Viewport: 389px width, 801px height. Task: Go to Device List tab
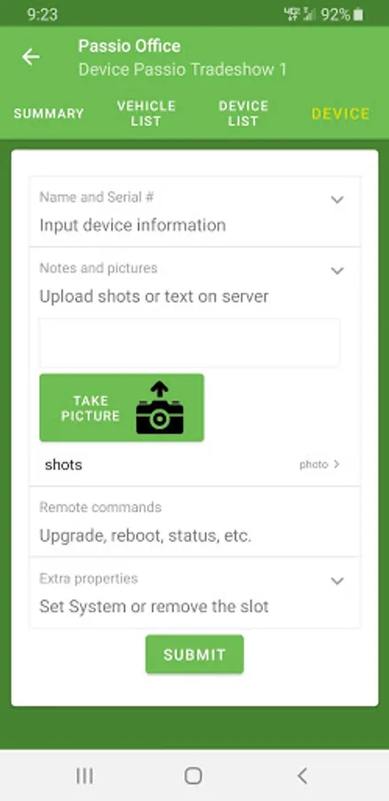click(243, 113)
